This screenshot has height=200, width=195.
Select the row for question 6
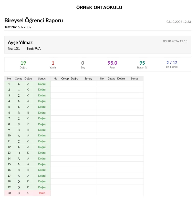(x=27, y=113)
